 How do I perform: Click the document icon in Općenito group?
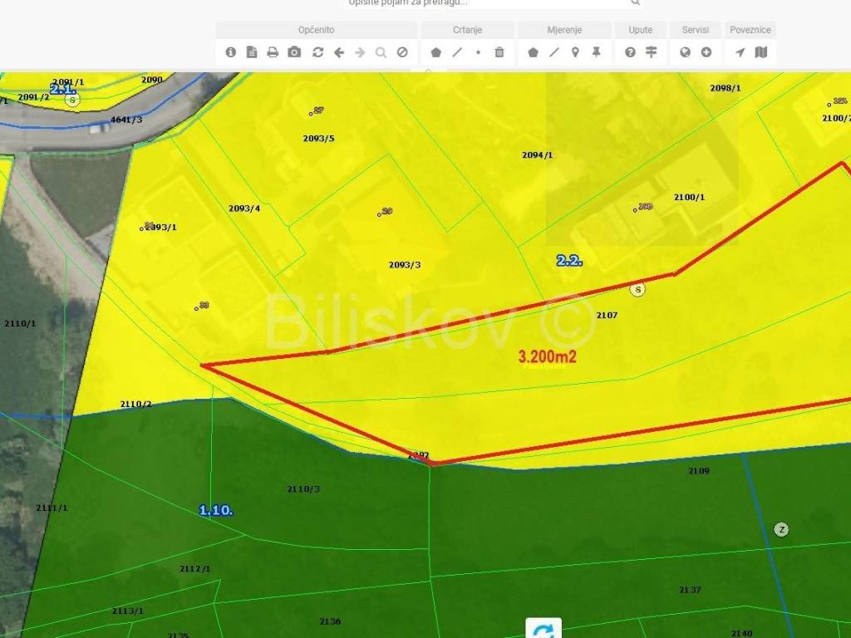click(252, 52)
